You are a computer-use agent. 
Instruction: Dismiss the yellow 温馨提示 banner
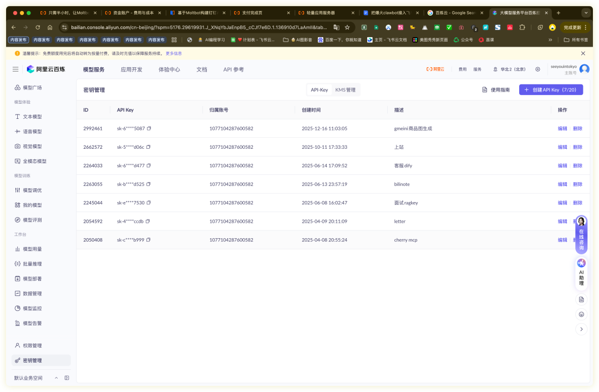tap(583, 53)
